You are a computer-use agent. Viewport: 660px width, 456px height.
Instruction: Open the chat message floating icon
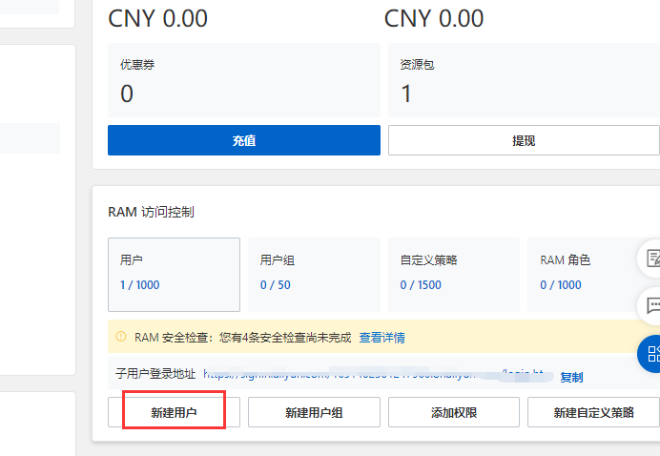(x=653, y=306)
